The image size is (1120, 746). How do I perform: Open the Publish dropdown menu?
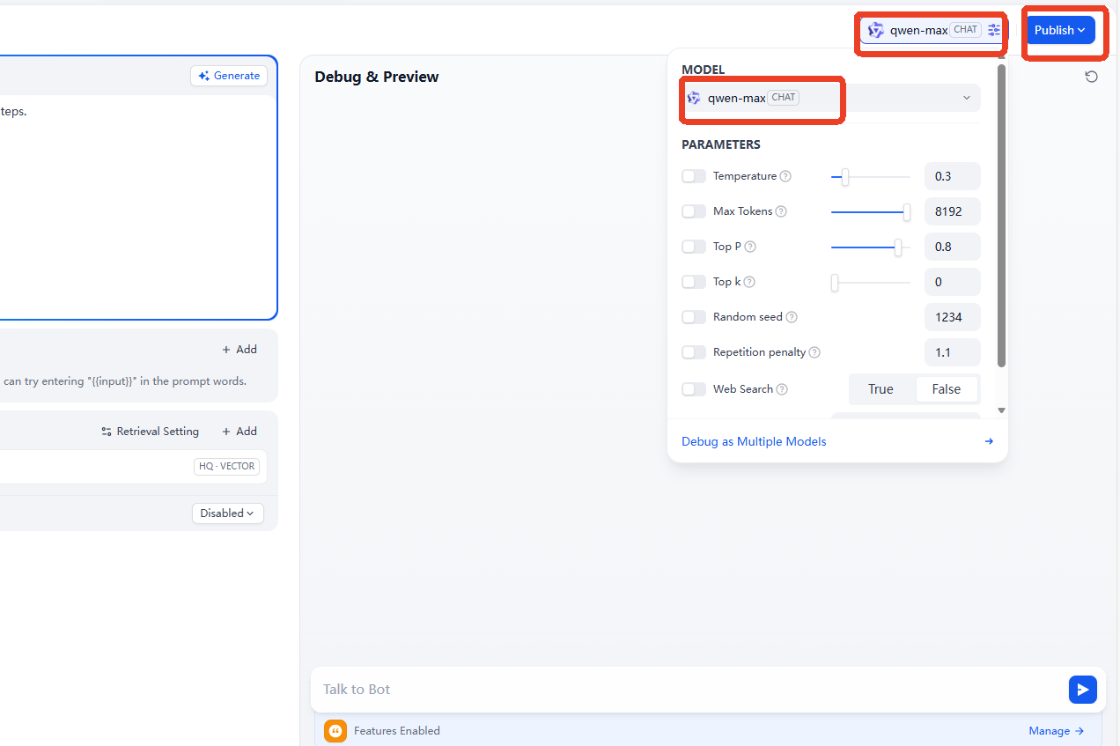tap(1060, 30)
